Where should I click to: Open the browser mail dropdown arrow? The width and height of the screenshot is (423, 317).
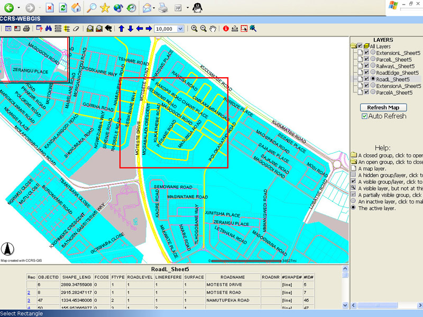[x=153, y=8]
